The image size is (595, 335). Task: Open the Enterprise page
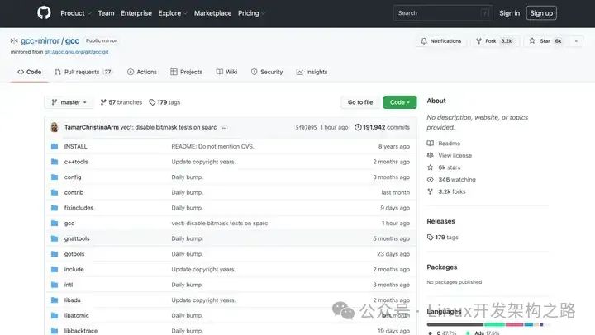click(136, 13)
